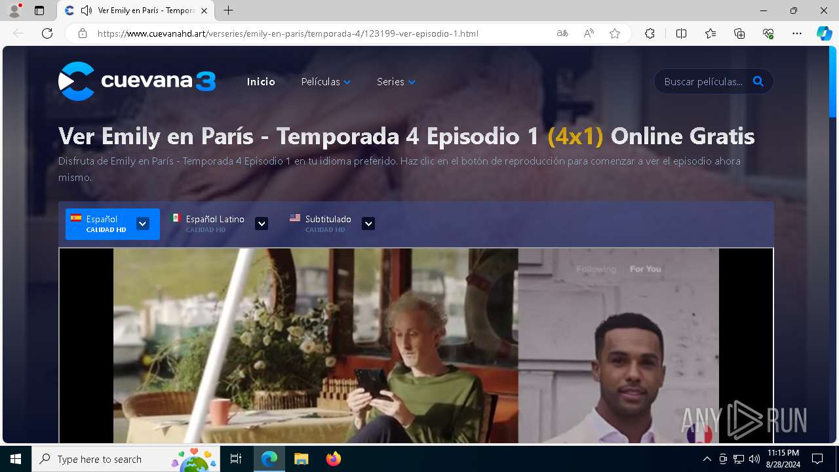This screenshot has width=839, height=472.
Task: Select the Español language tab
Action: [x=113, y=224]
